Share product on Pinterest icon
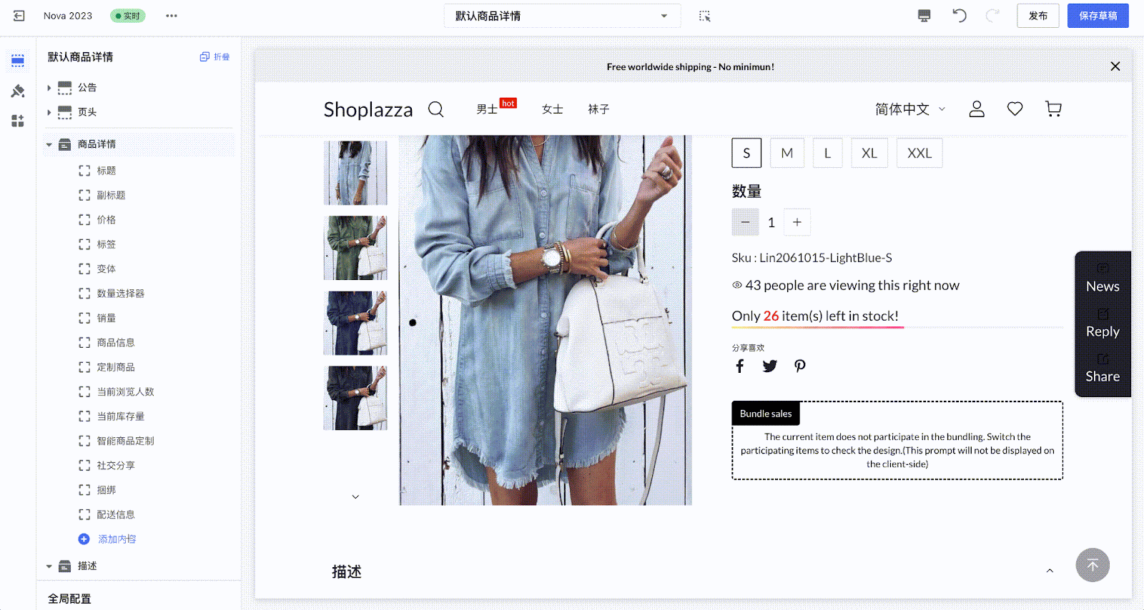Image resolution: width=1144 pixels, height=610 pixels. tap(800, 366)
